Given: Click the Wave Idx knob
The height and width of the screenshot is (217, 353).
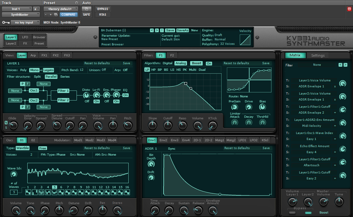Looking at the screenshot, I should (x=14, y=174).
